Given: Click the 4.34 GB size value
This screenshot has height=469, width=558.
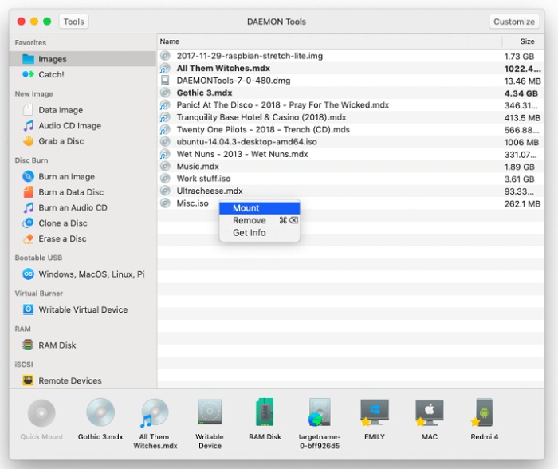Looking at the screenshot, I should 521,93.
